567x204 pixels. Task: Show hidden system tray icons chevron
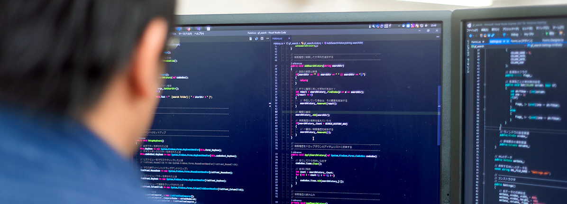click(399, 26)
